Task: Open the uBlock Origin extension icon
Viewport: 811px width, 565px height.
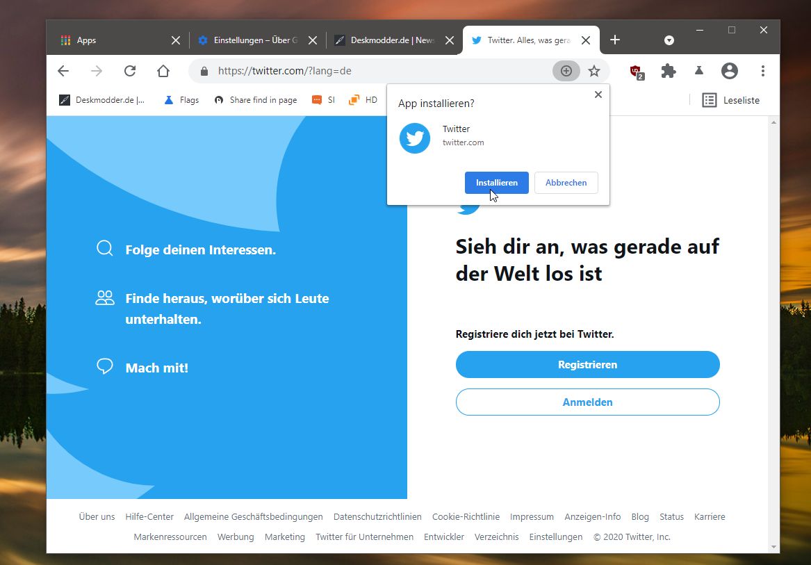Action: 637,72
